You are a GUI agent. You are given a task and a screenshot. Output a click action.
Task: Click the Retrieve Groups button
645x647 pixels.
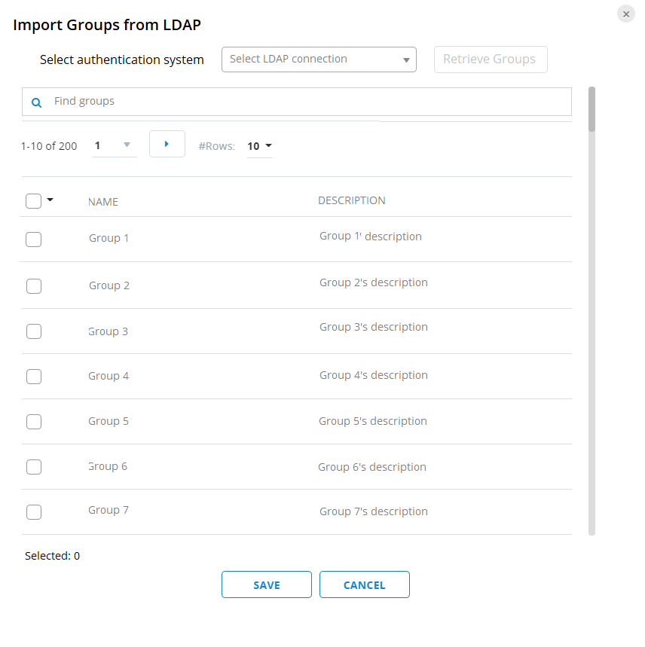(490, 60)
